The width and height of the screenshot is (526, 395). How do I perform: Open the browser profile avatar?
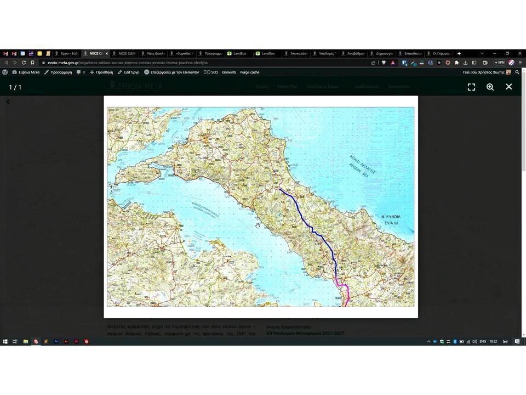(x=511, y=63)
